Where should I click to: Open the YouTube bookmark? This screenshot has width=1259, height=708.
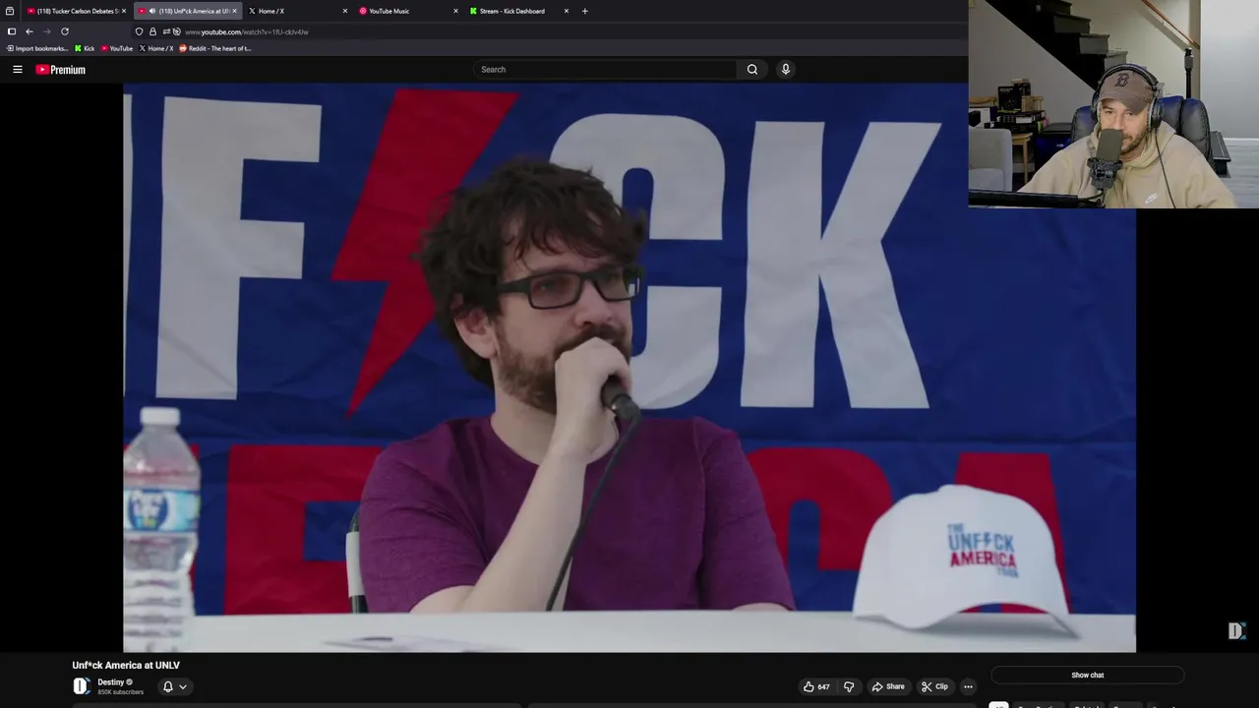[x=117, y=48]
